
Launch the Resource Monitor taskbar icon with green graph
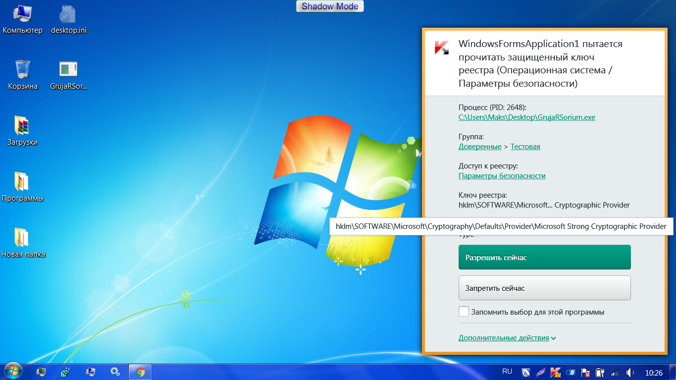coord(41,372)
